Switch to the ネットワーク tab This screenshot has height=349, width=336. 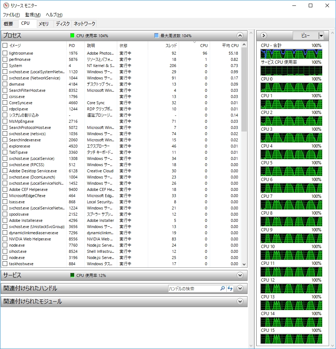pos(84,24)
